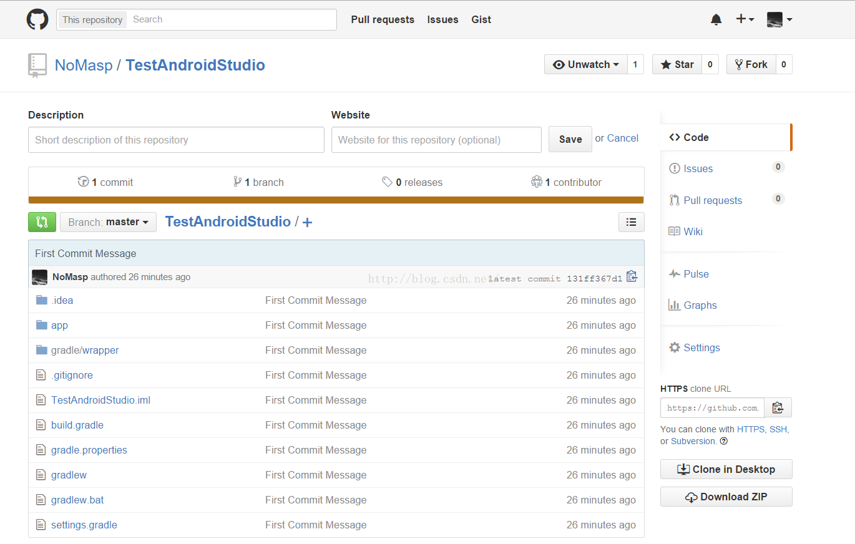
Task: View the 1 contributor page
Action: (x=567, y=182)
